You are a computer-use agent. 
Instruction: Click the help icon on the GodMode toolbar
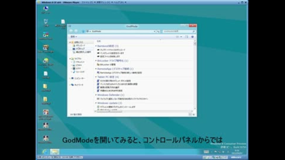pos(192,37)
